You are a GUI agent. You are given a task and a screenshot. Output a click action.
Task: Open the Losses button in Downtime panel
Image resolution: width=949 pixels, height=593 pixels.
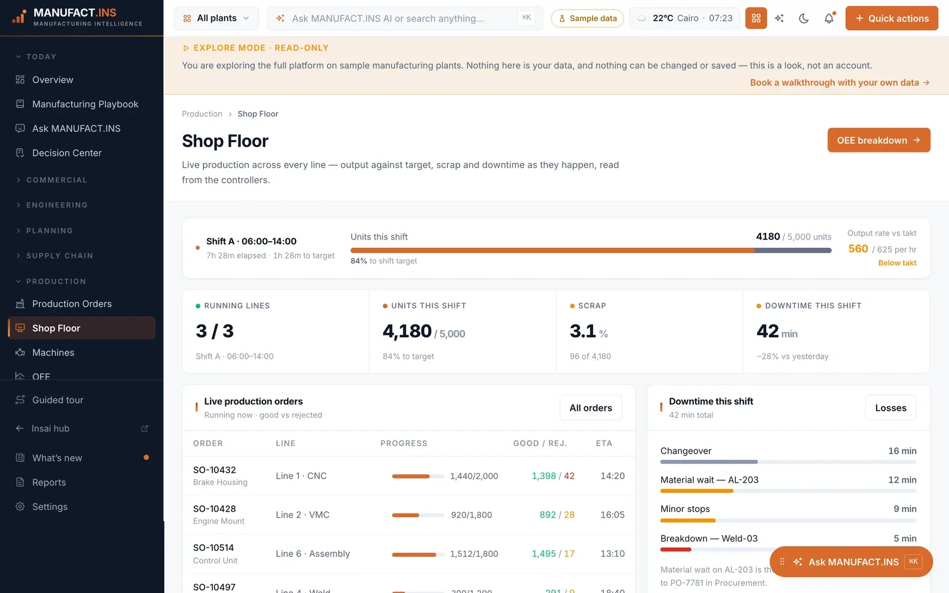890,408
